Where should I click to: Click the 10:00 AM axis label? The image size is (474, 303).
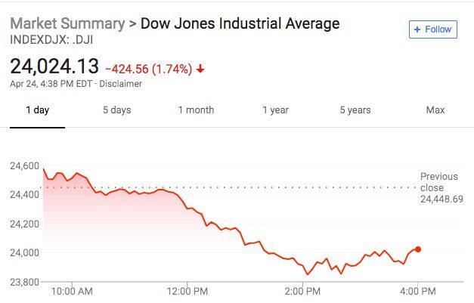tap(73, 291)
